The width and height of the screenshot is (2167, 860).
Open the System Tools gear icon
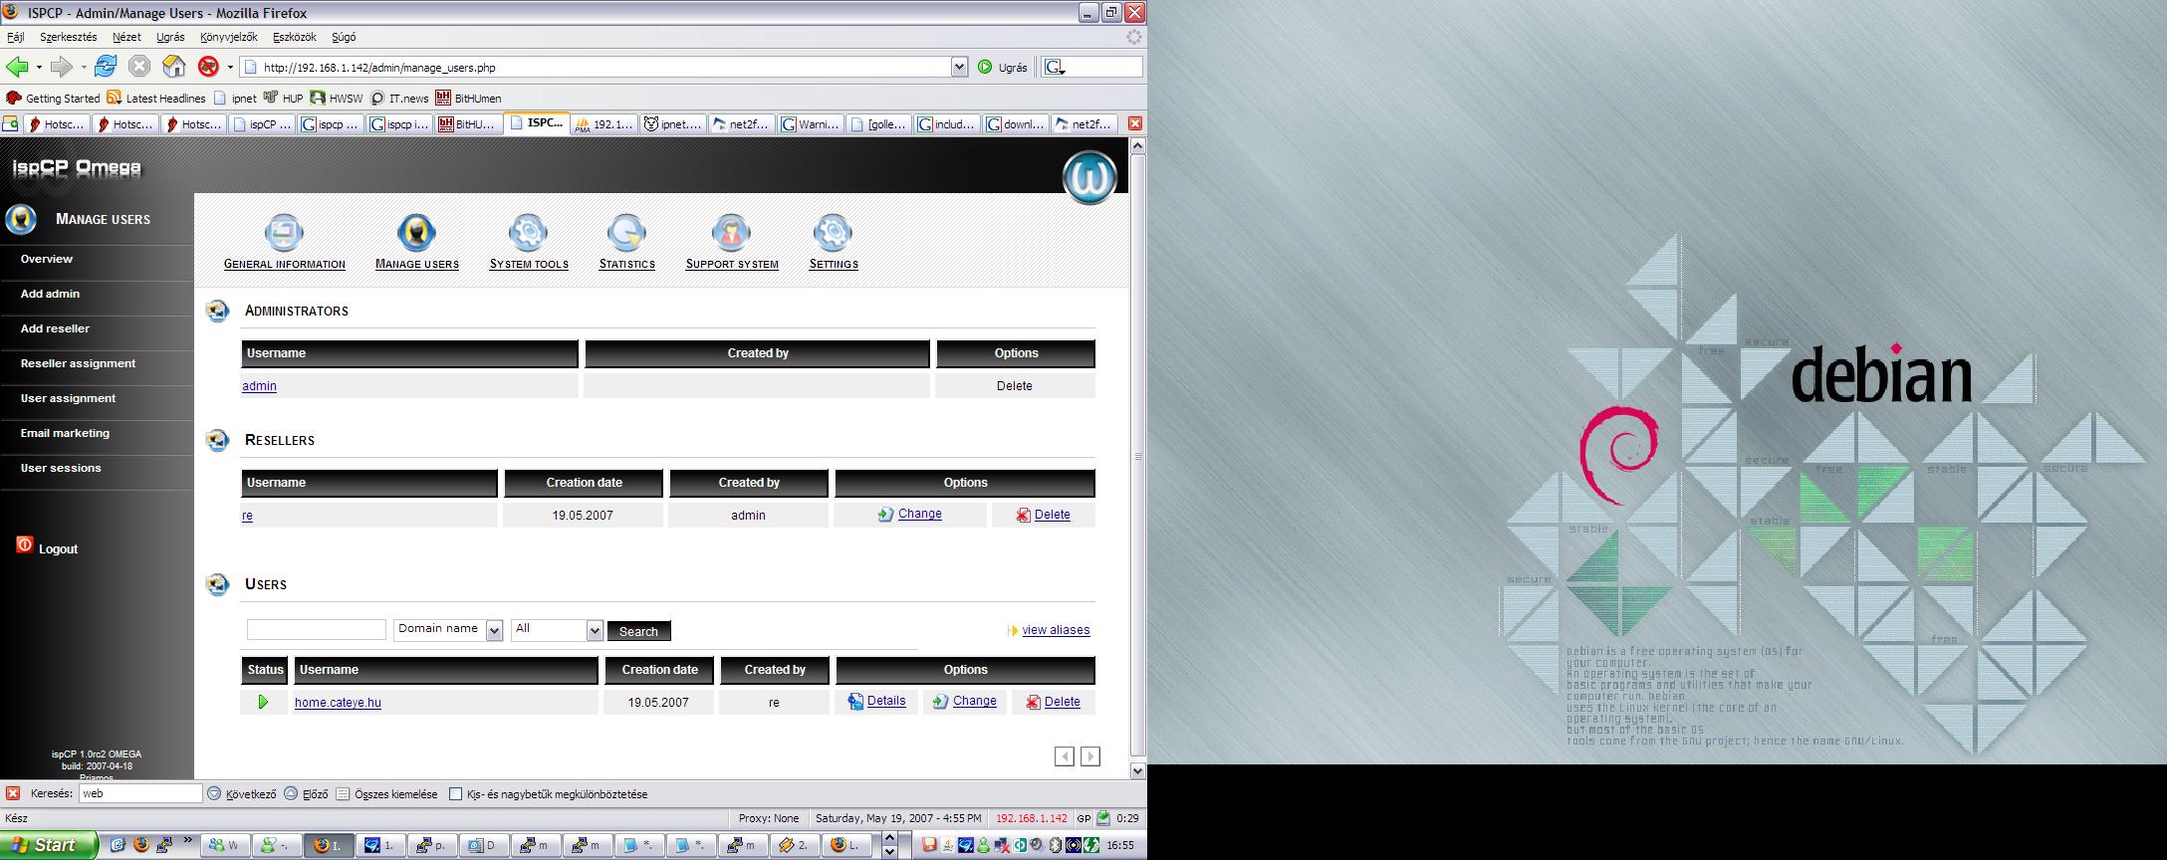tap(528, 233)
